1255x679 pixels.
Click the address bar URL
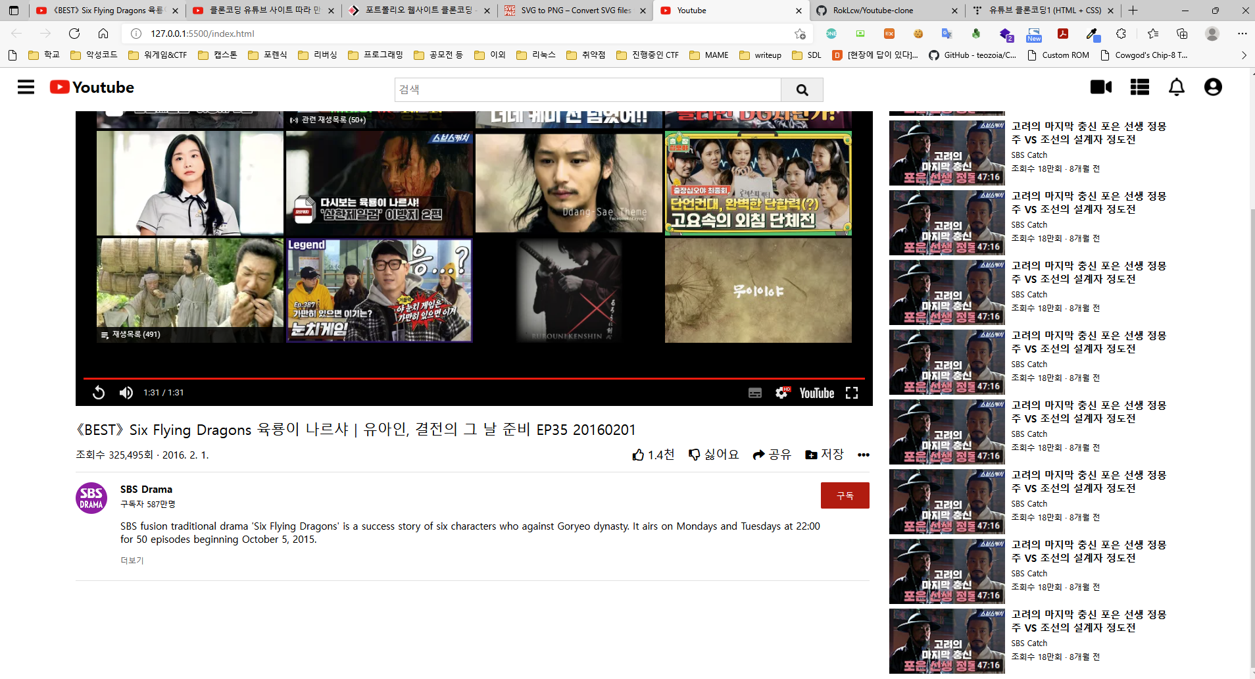coord(203,34)
